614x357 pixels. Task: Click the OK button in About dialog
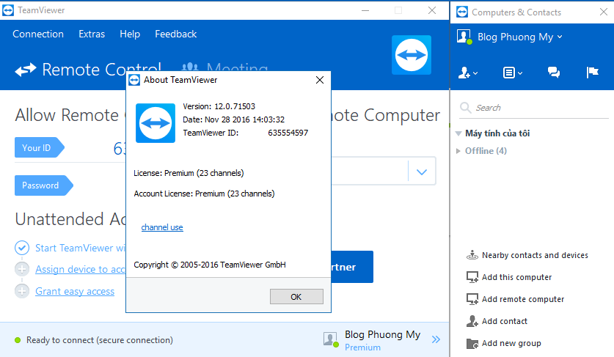(x=296, y=297)
